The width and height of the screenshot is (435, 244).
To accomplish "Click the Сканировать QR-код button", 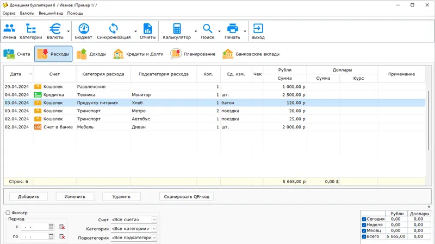I will tap(187, 197).
